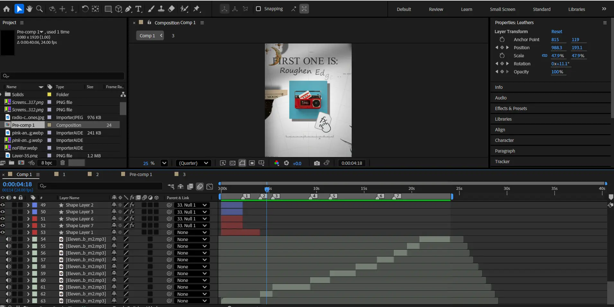The height and width of the screenshot is (307, 614).
Task: Select the Zoom magnifier tool
Action: [39, 9]
